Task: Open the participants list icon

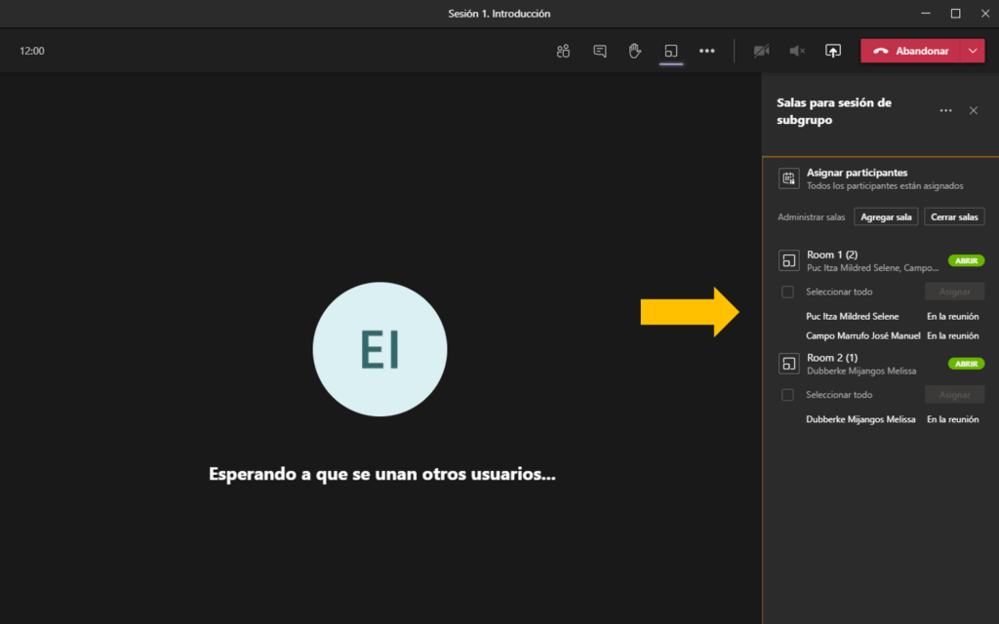Action: pyautogui.click(x=563, y=51)
